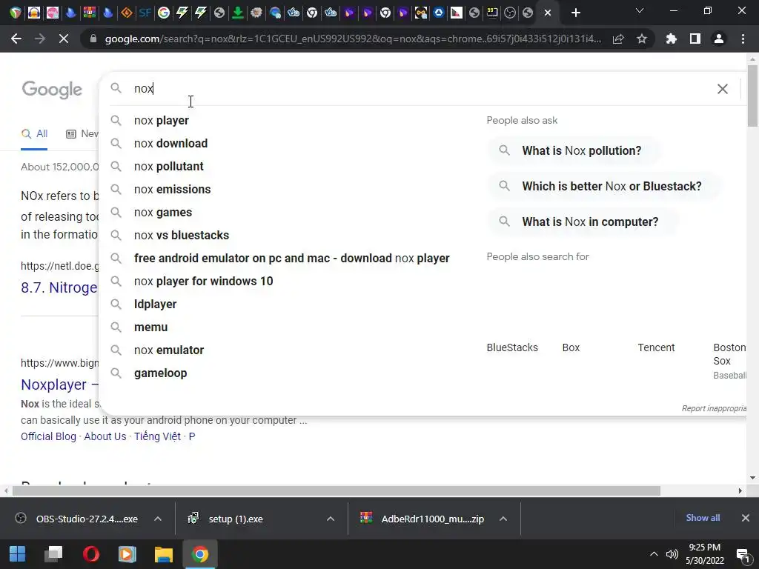
Task: Switch to the SF tab
Action: coord(145,13)
